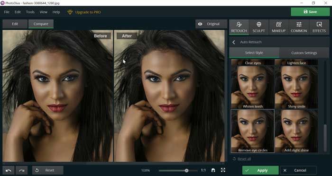Reset the photo edits
332x176 pixels.
click(x=48, y=170)
